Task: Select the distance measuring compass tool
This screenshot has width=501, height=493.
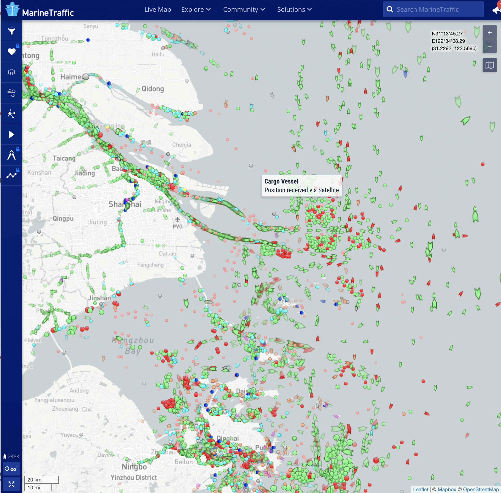Action: click(11, 155)
